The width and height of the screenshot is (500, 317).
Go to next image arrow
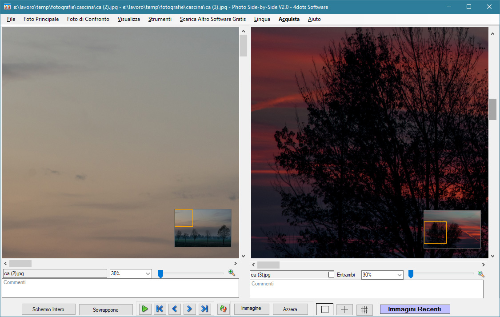coord(189,309)
